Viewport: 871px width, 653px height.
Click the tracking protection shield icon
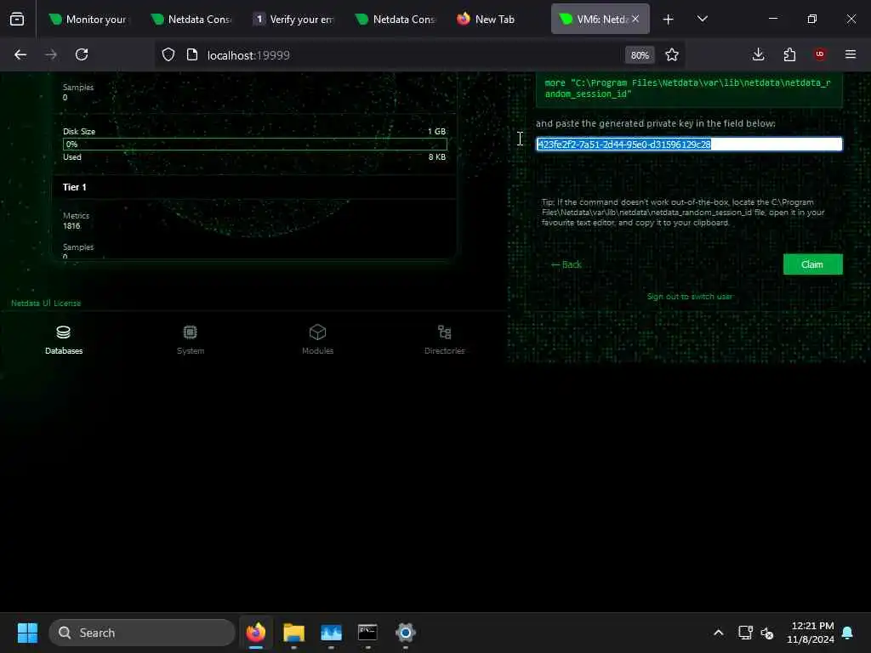(168, 55)
